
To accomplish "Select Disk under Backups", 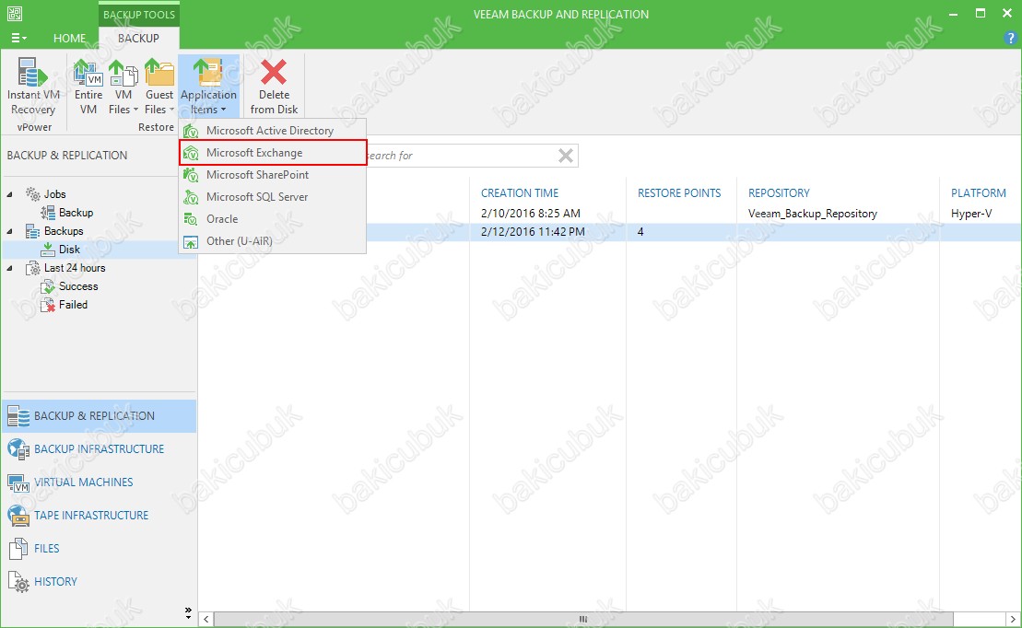I will pos(69,250).
